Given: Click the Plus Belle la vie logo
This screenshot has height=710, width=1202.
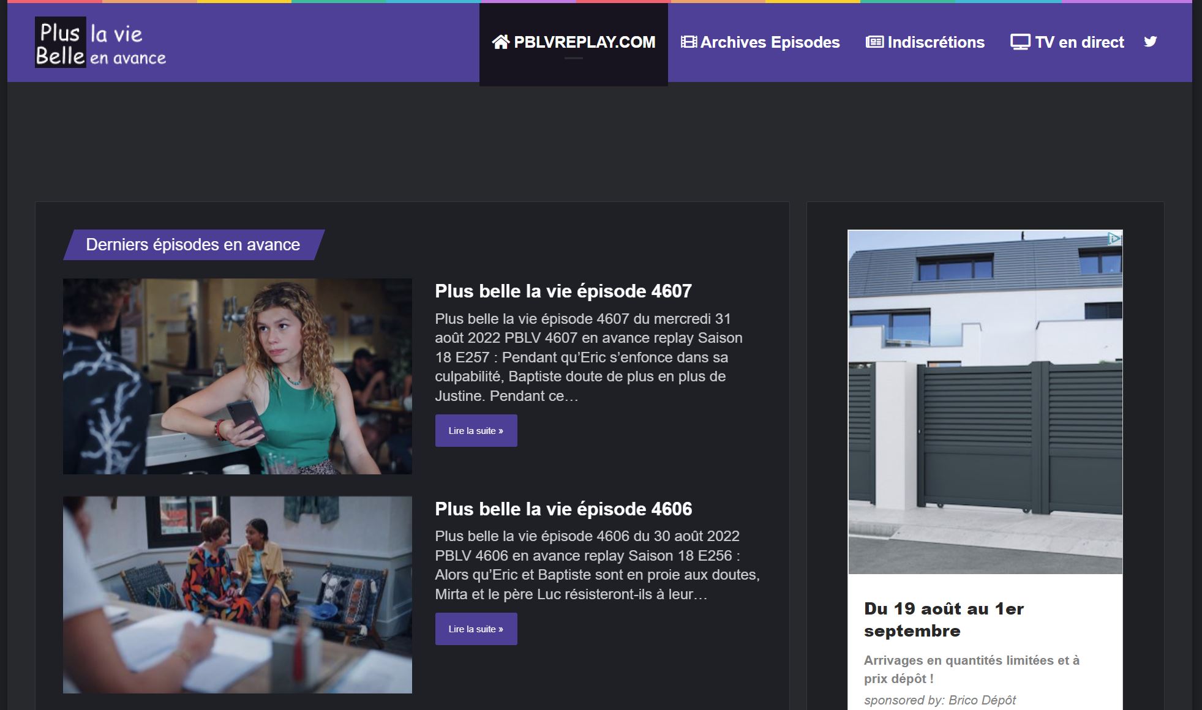Looking at the screenshot, I should tap(101, 42).
